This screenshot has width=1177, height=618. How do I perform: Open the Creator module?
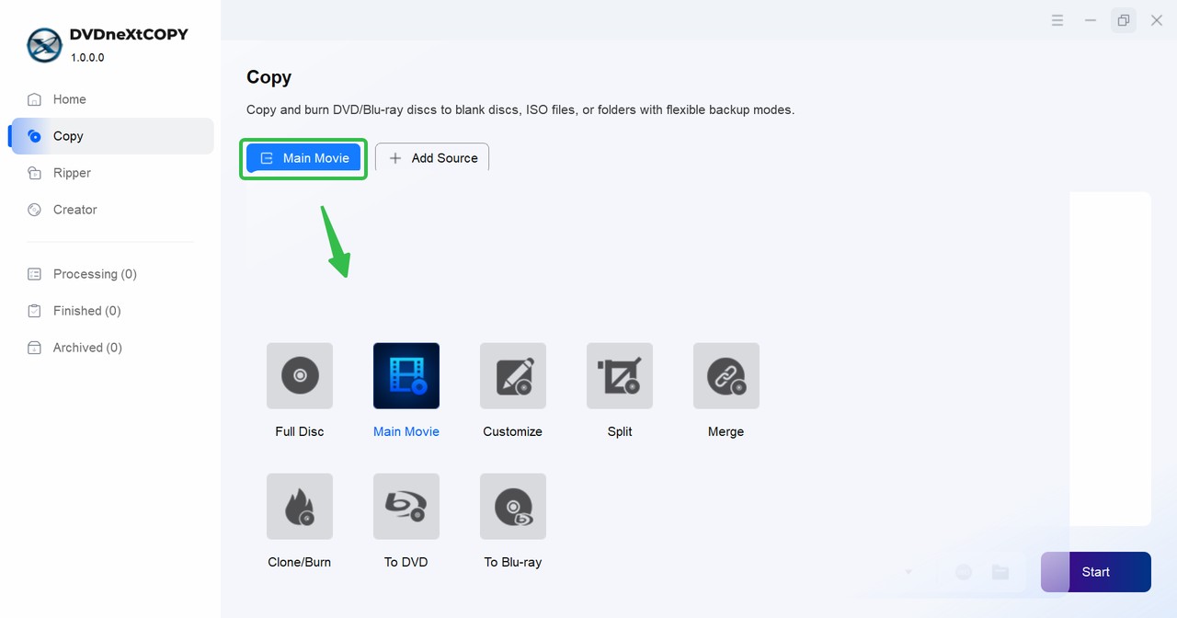click(111, 210)
